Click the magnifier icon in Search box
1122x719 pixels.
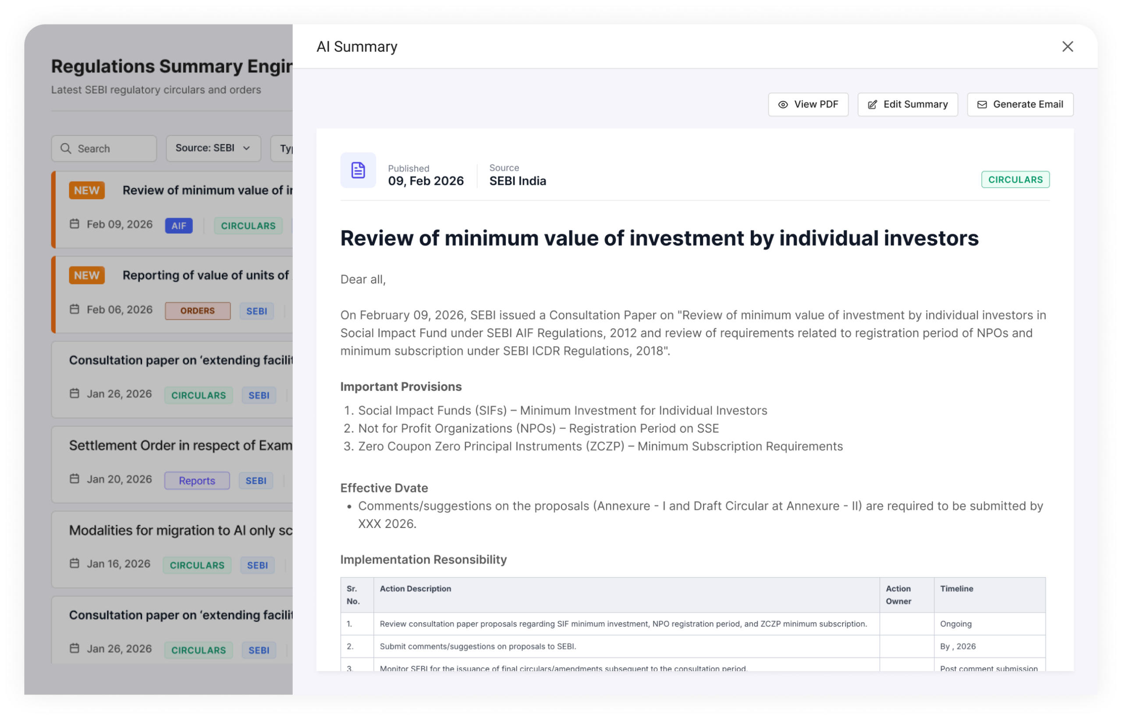pos(66,149)
